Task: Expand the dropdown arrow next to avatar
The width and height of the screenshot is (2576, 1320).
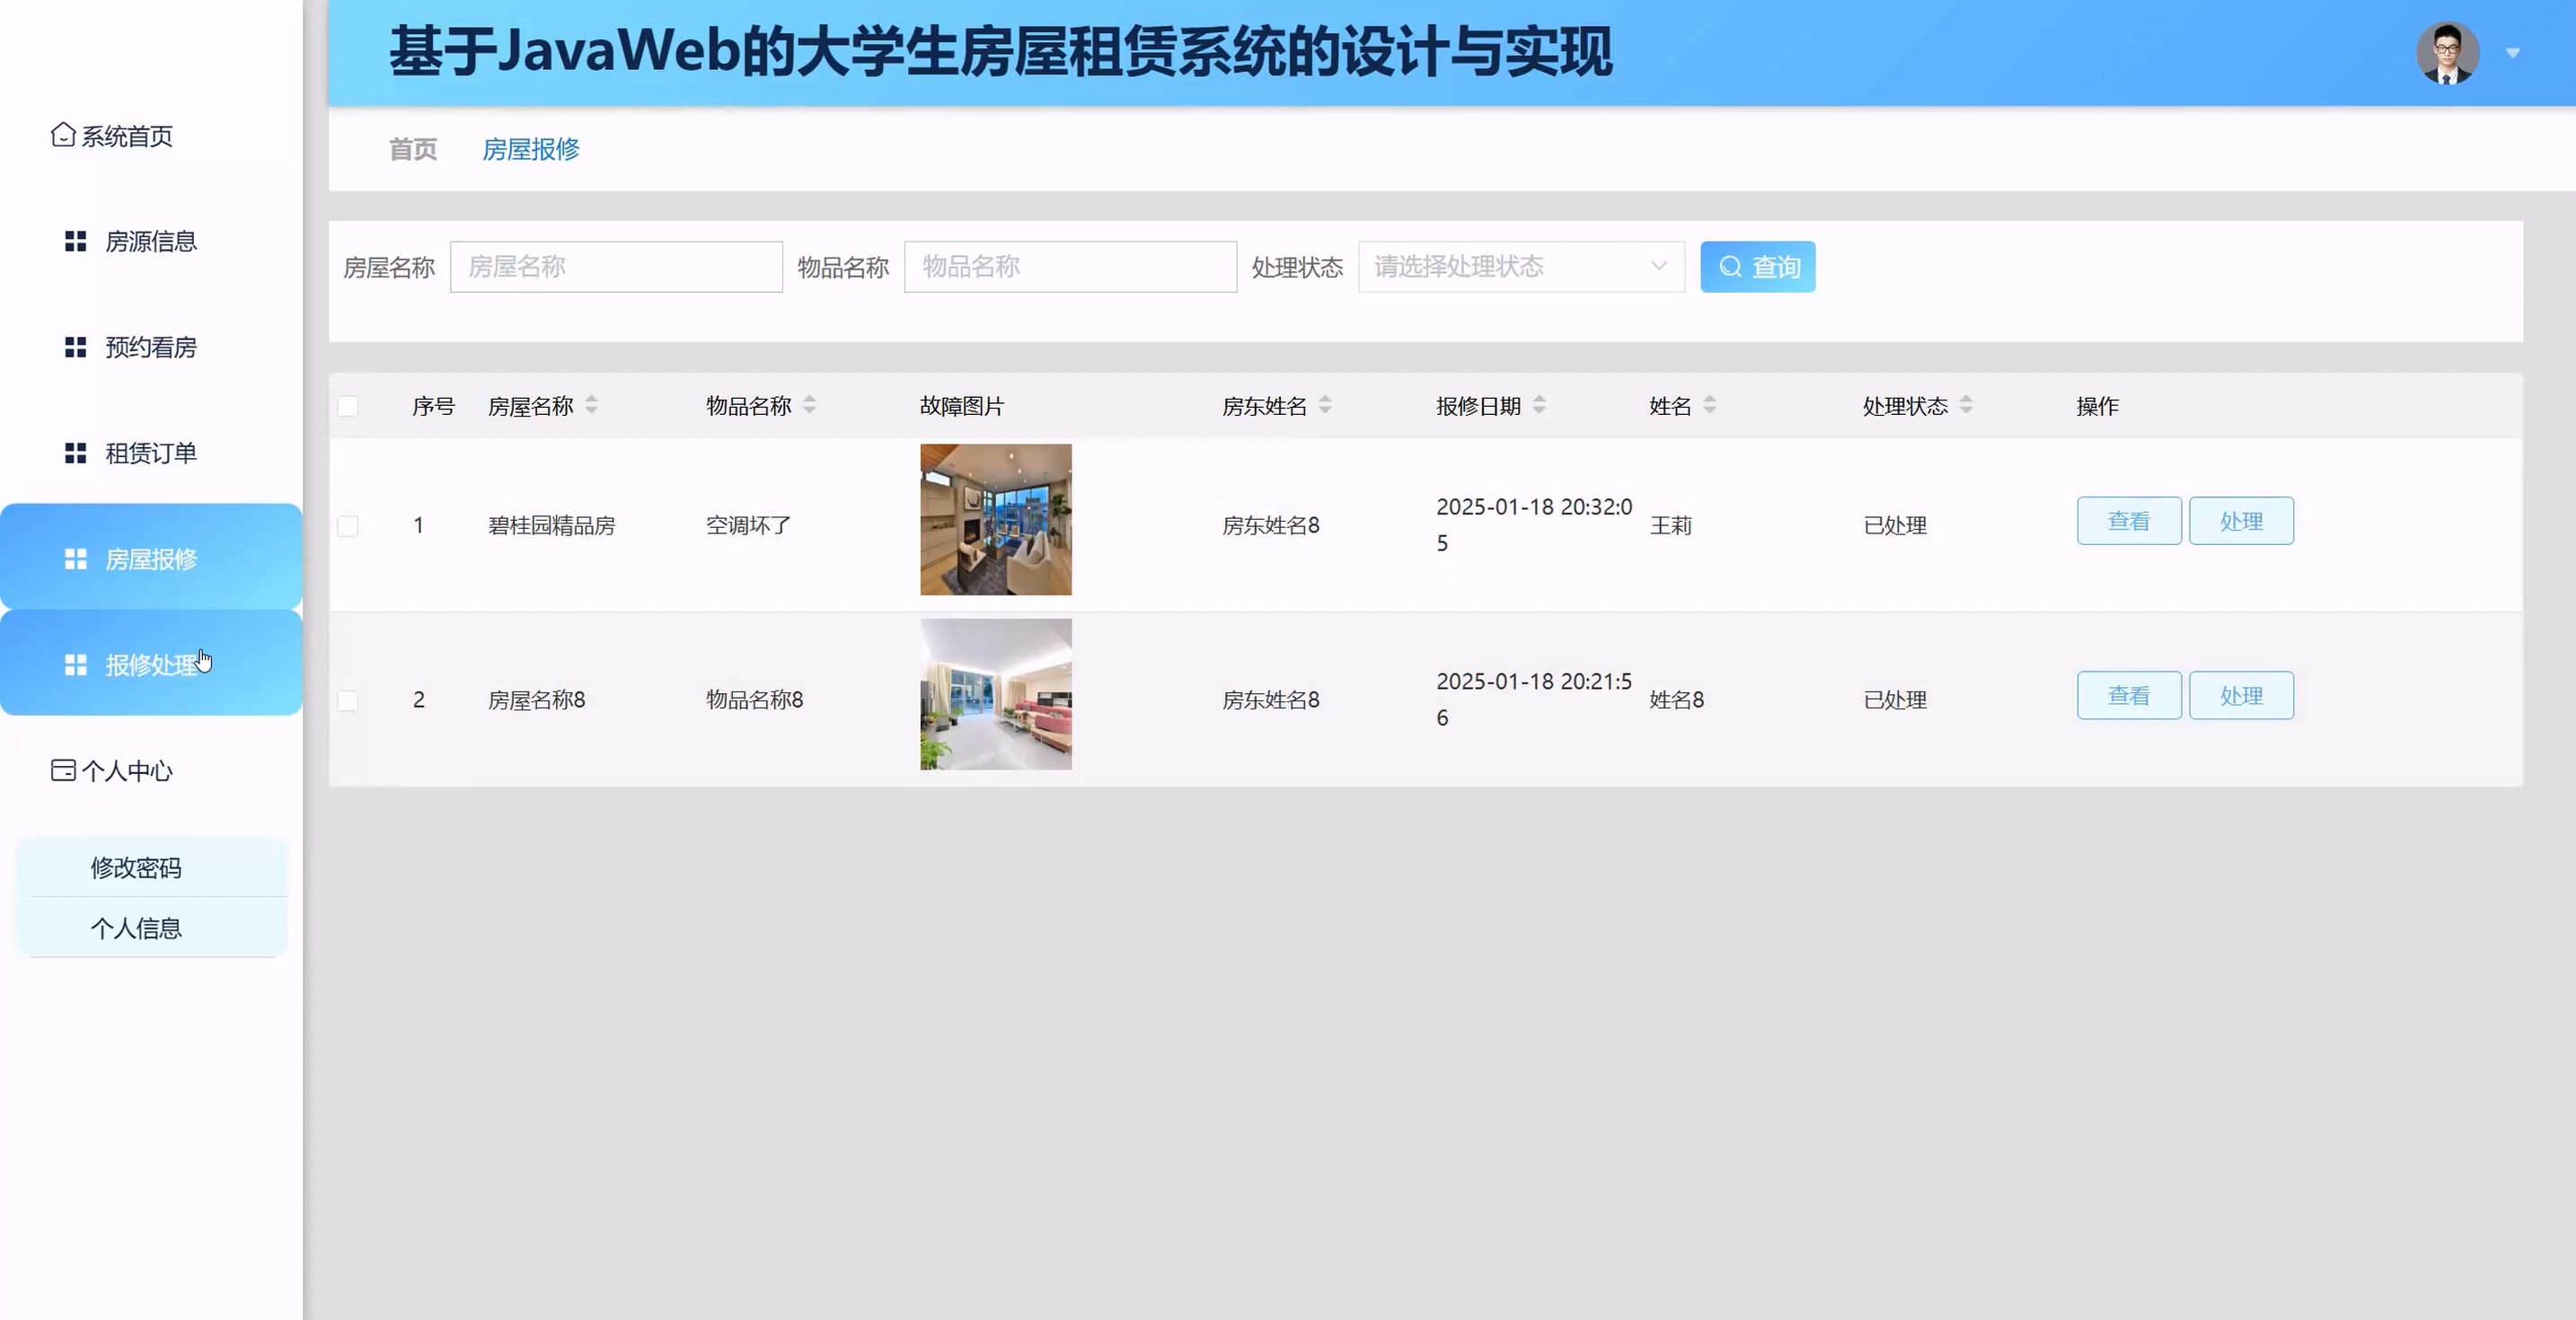Action: [2512, 53]
